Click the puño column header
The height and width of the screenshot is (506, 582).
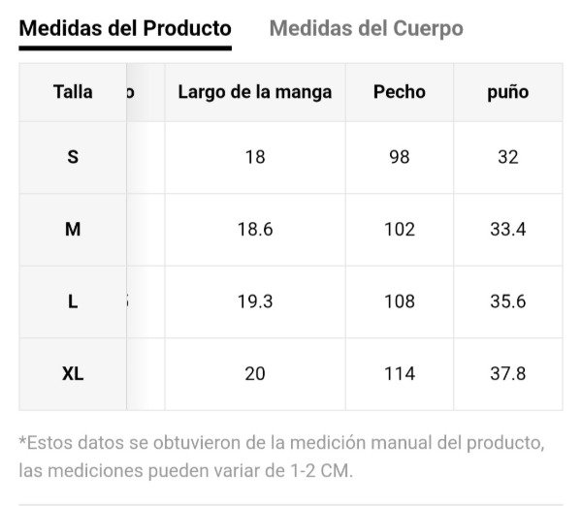point(508,92)
